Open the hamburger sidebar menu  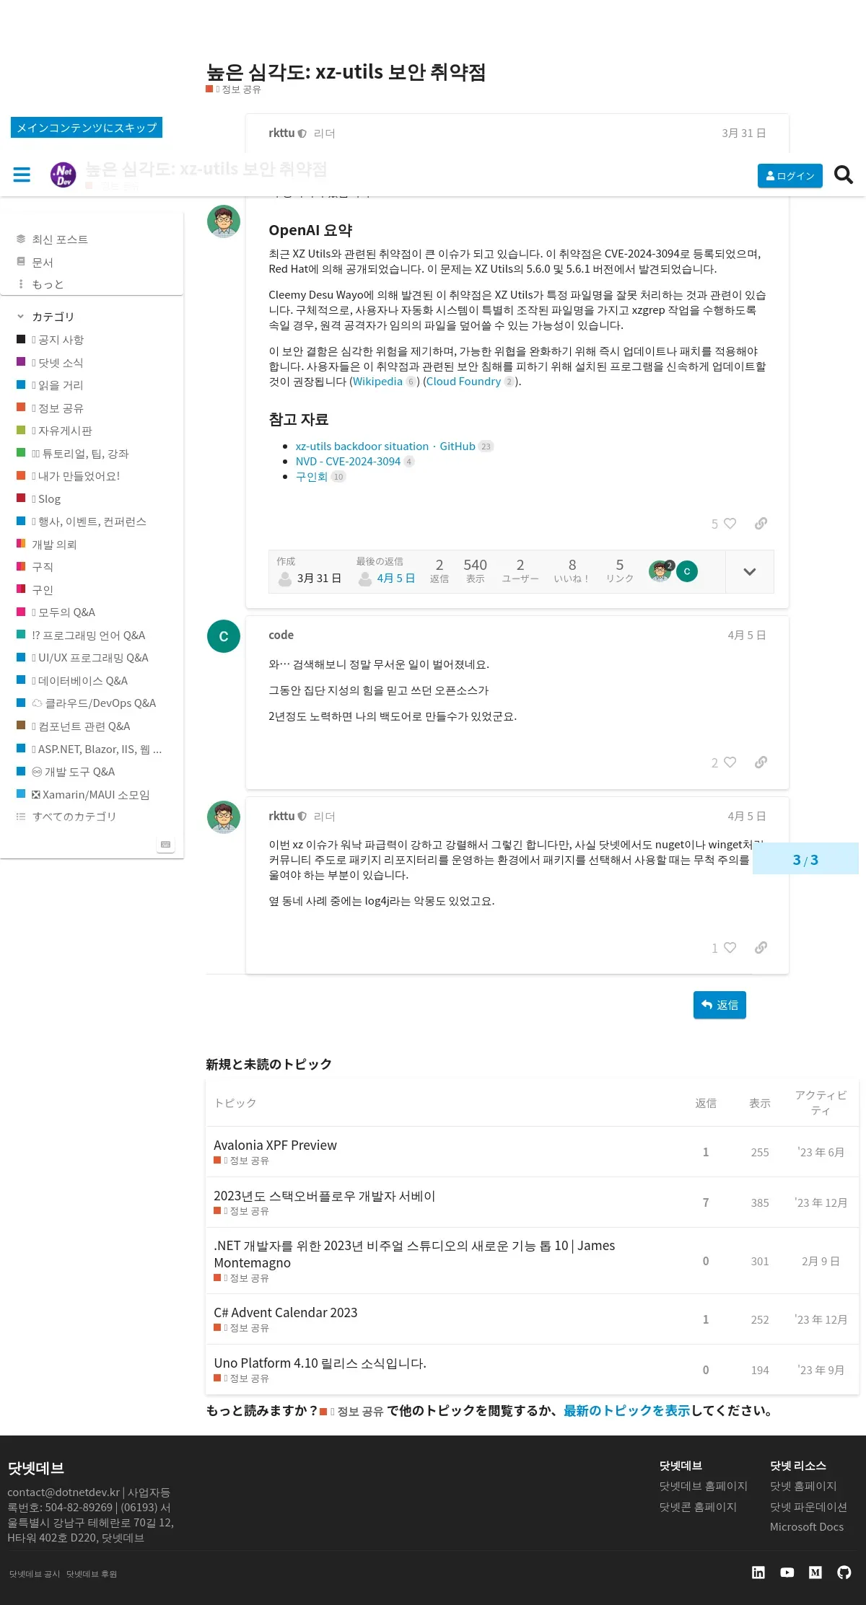[22, 175]
